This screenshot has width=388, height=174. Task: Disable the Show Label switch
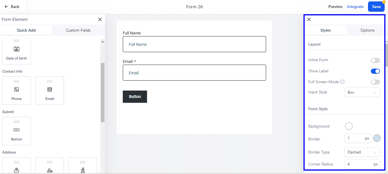click(x=375, y=71)
